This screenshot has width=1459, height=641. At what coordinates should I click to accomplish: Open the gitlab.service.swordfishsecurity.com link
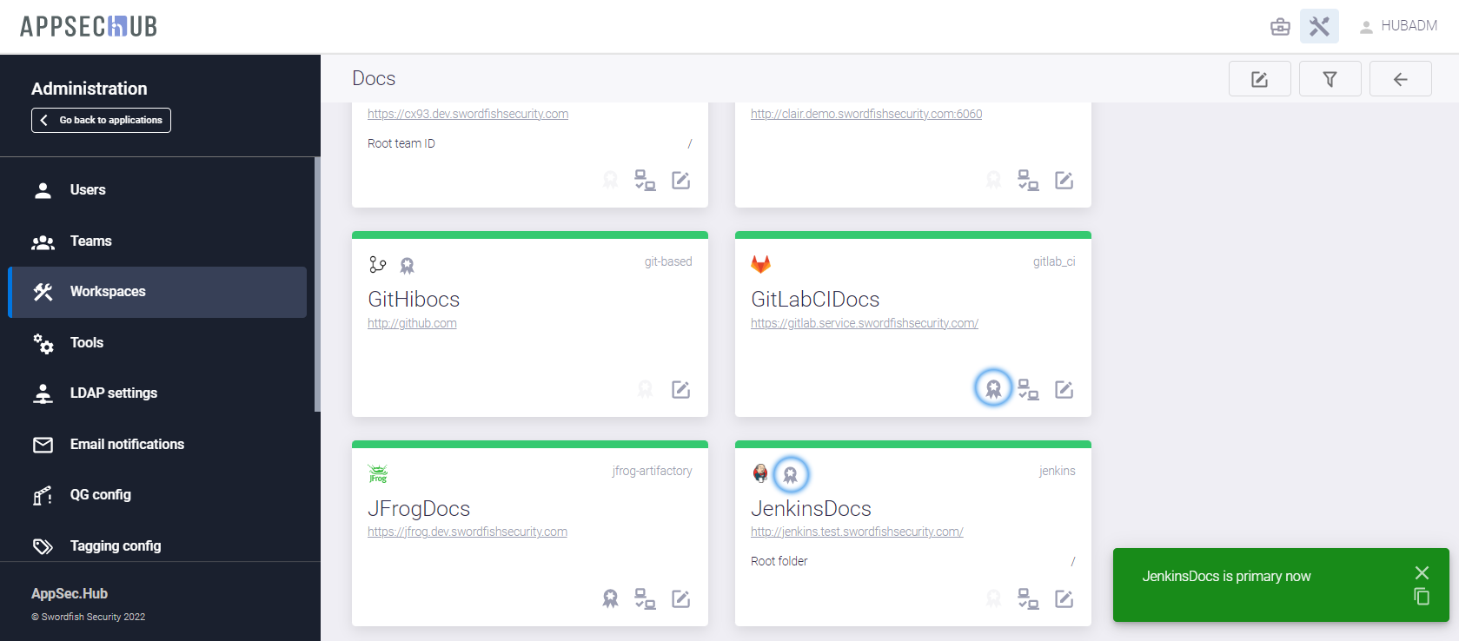tap(864, 323)
